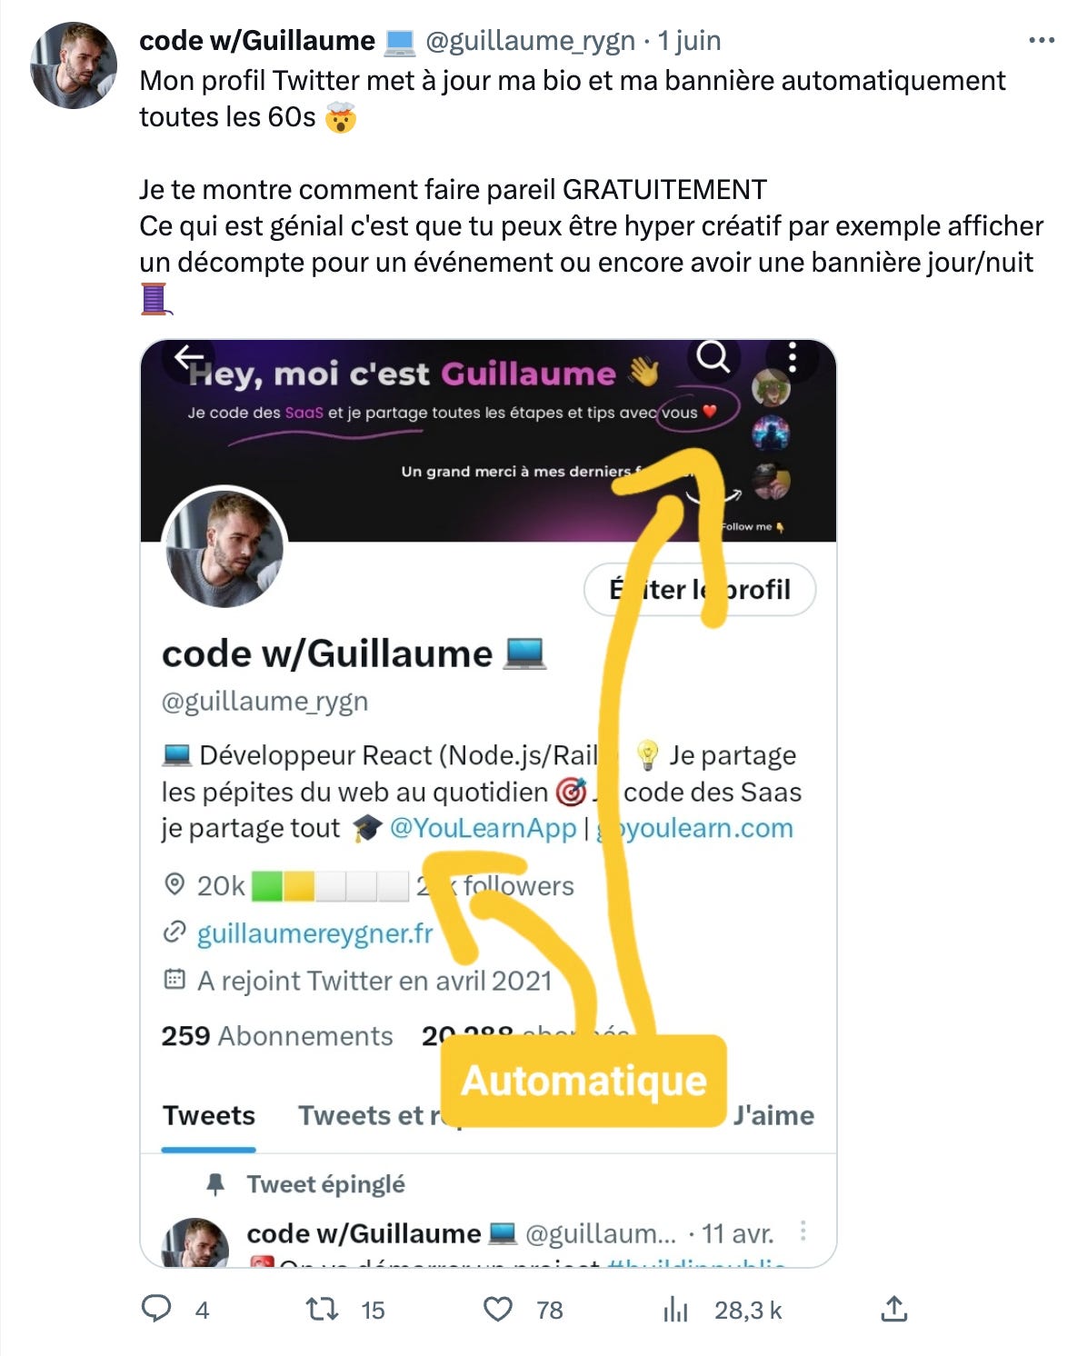Click the magnifier search icon on the banner

pos(713,357)
